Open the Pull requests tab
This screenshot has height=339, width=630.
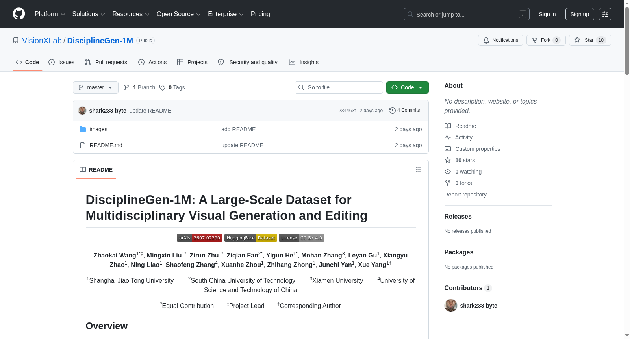[x=106, y=62]
